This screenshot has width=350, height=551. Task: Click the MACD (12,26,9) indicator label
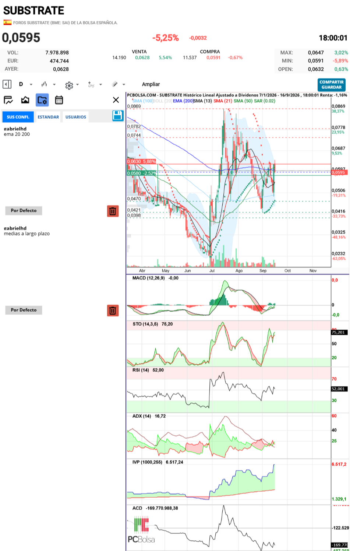coord(149,278)
